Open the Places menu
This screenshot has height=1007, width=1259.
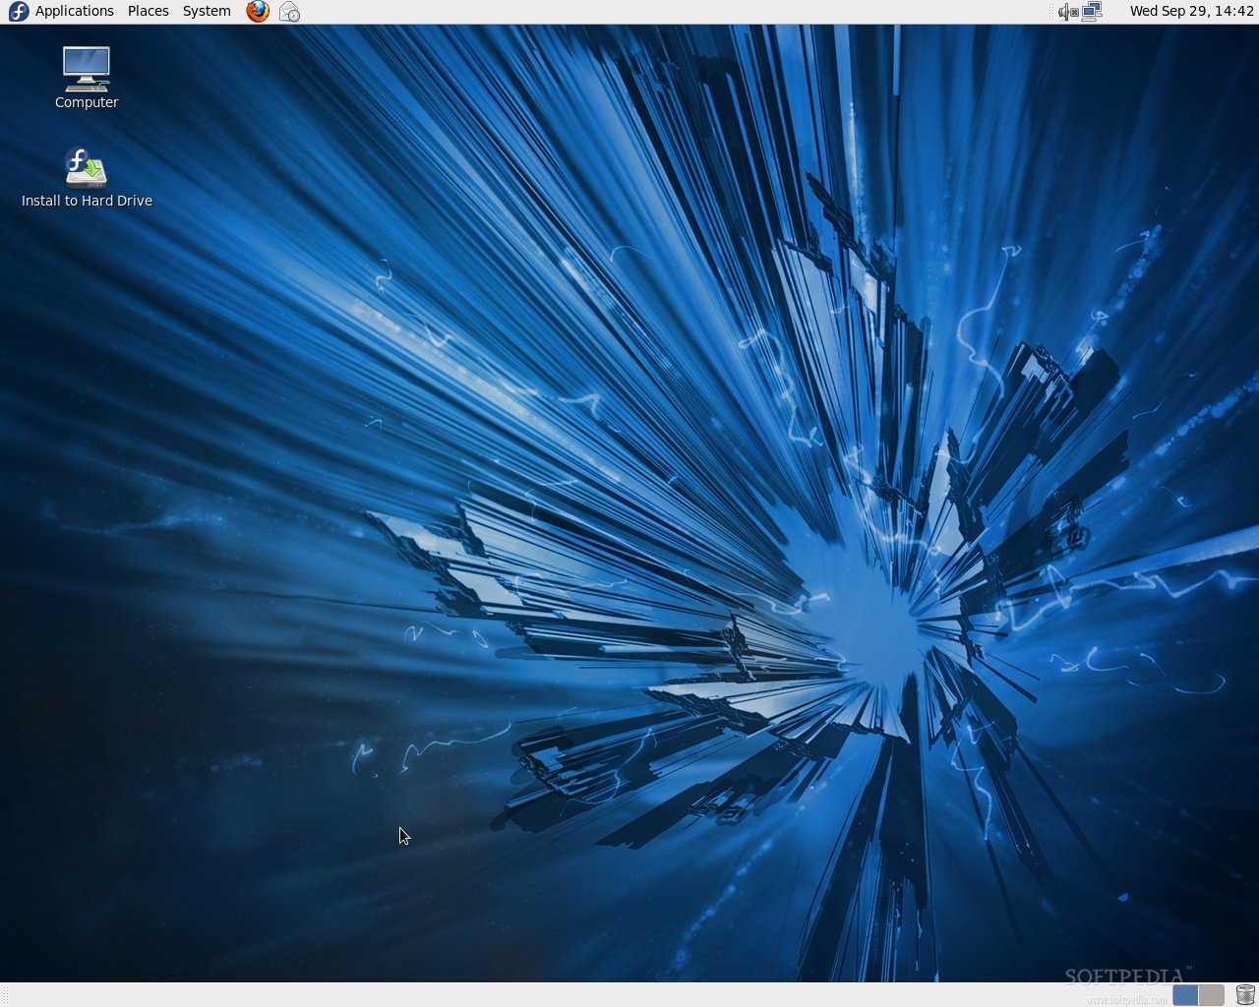point(148,12)
